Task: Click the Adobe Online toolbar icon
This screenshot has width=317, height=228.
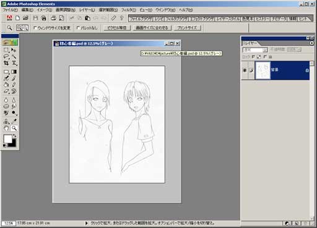Action: tap(9, 18)
